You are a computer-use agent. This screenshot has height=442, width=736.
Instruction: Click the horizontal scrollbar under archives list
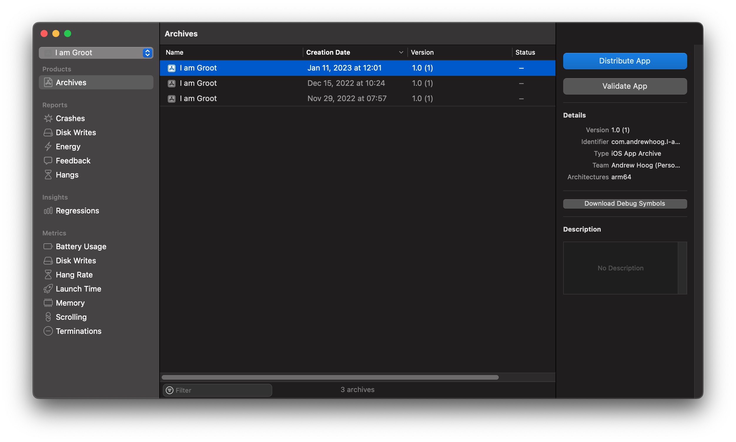(330, 377)
